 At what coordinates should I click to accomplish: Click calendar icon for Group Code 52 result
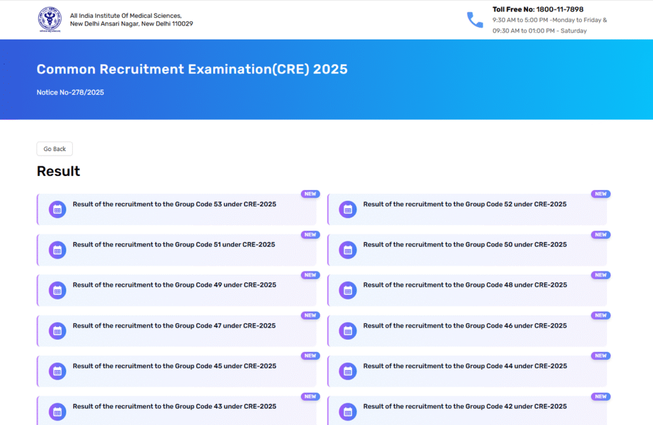348,209
